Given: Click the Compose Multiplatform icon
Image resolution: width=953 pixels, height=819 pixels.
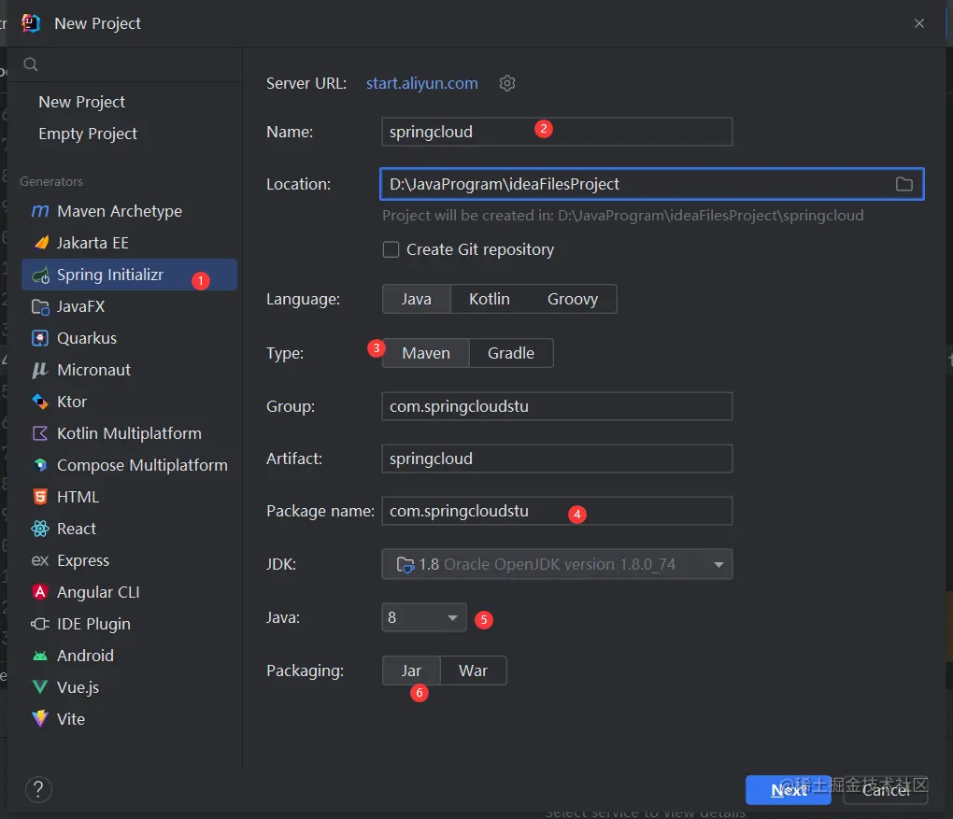Looking at the screenshot, I should coord(40,465).
